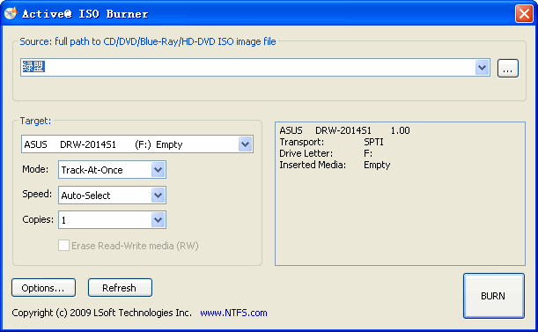Click the Erase Read-Write media (RW) label
The height and width of the screenshot is (332, 538).
pos(135,246)
